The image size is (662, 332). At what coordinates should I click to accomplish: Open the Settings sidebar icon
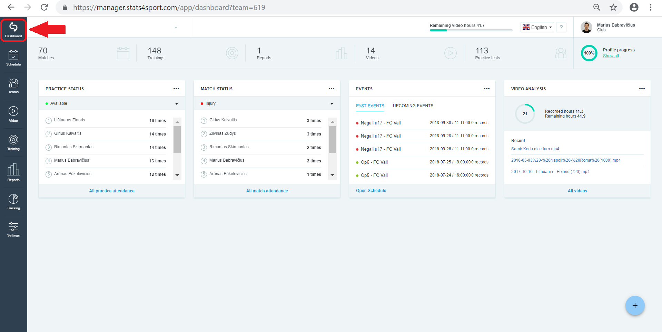tap(13, 230)
